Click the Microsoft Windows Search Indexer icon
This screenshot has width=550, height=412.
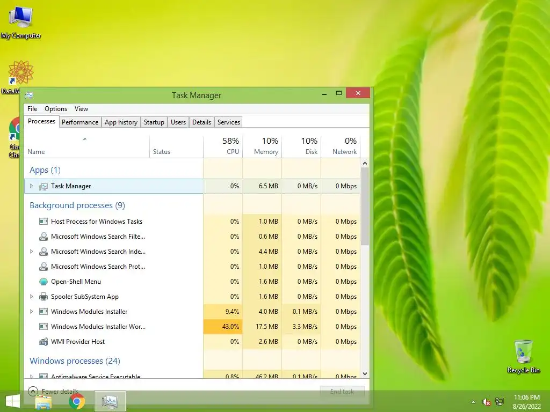tap(44, 252)
